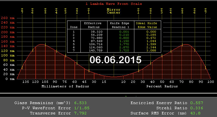Click zone 1 effective radius 38.320

97,32
